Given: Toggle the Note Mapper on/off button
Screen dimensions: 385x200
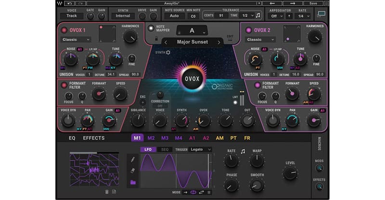Looking at the screenshot, I should [x=150, y=28].
